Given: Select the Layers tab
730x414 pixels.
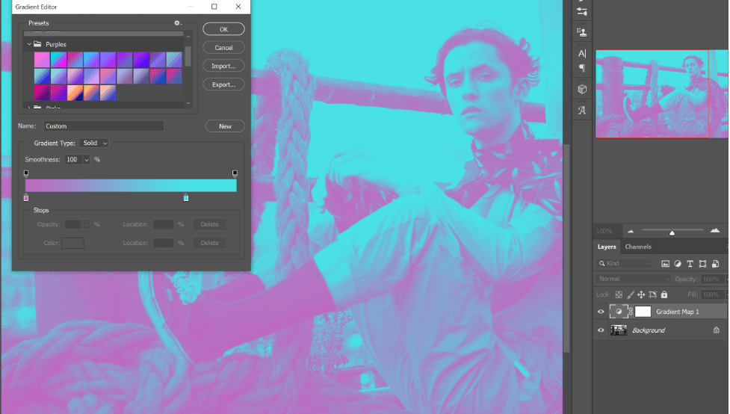Looking at the screenshot, I should [x=607, y=247].
